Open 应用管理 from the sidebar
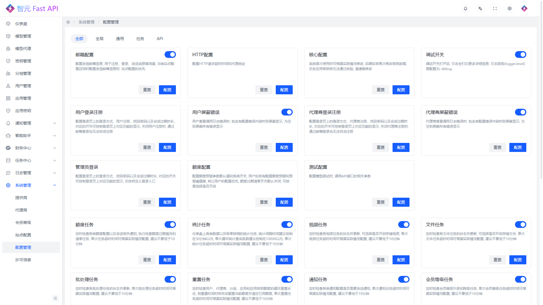The height and width of the screenshot is (305, 543). 23,98
